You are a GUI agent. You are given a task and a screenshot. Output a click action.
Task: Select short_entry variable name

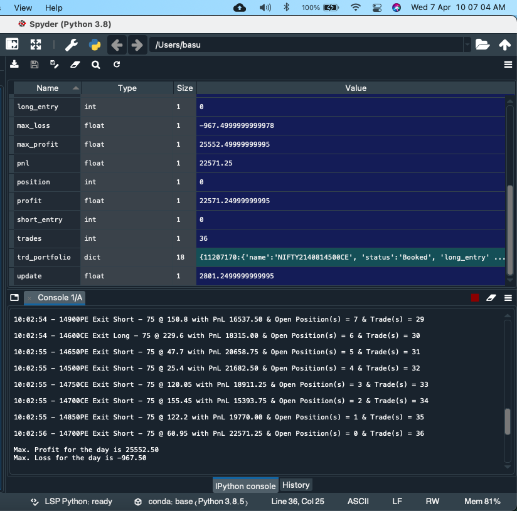[x=47, y=219]
